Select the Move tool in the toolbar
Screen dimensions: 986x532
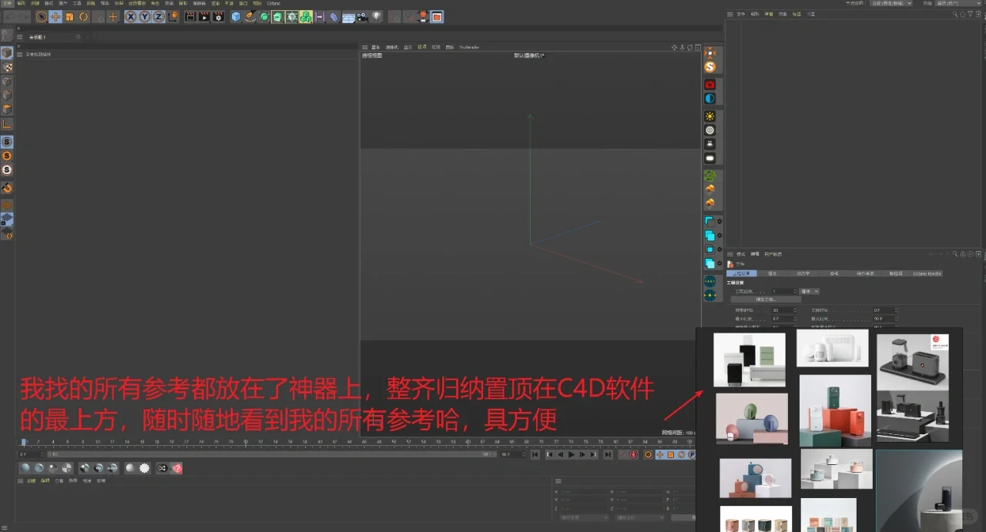coord(55,16)
